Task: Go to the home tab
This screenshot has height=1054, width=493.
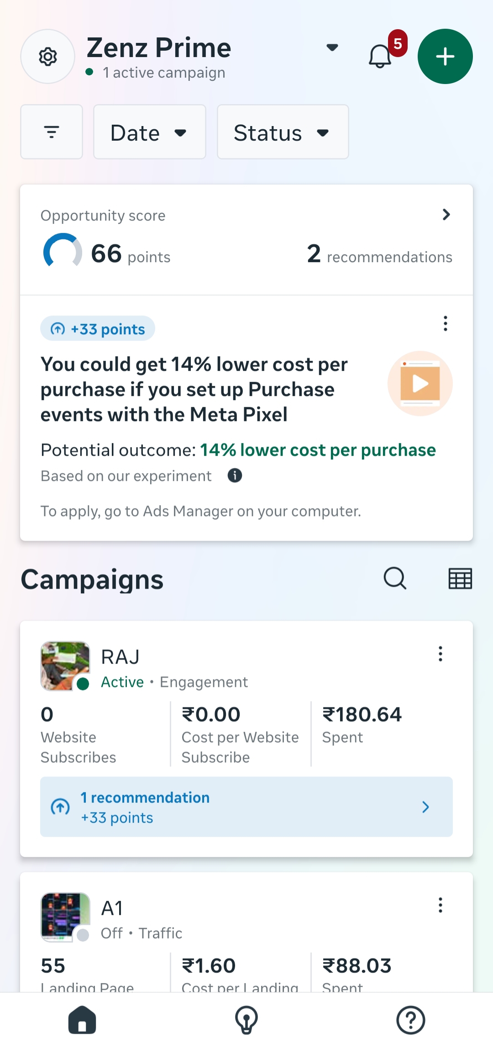Action: pyautogui.click(x=82, y=1020)
